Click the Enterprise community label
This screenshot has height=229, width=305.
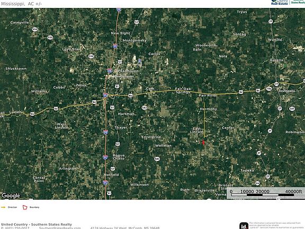tap(151, 137)
